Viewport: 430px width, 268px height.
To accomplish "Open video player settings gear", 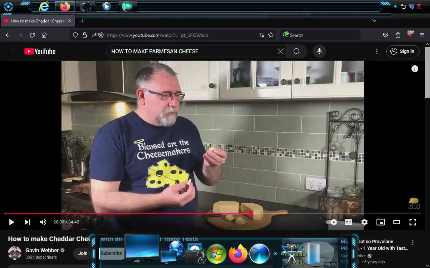I will tap(364, 222).
